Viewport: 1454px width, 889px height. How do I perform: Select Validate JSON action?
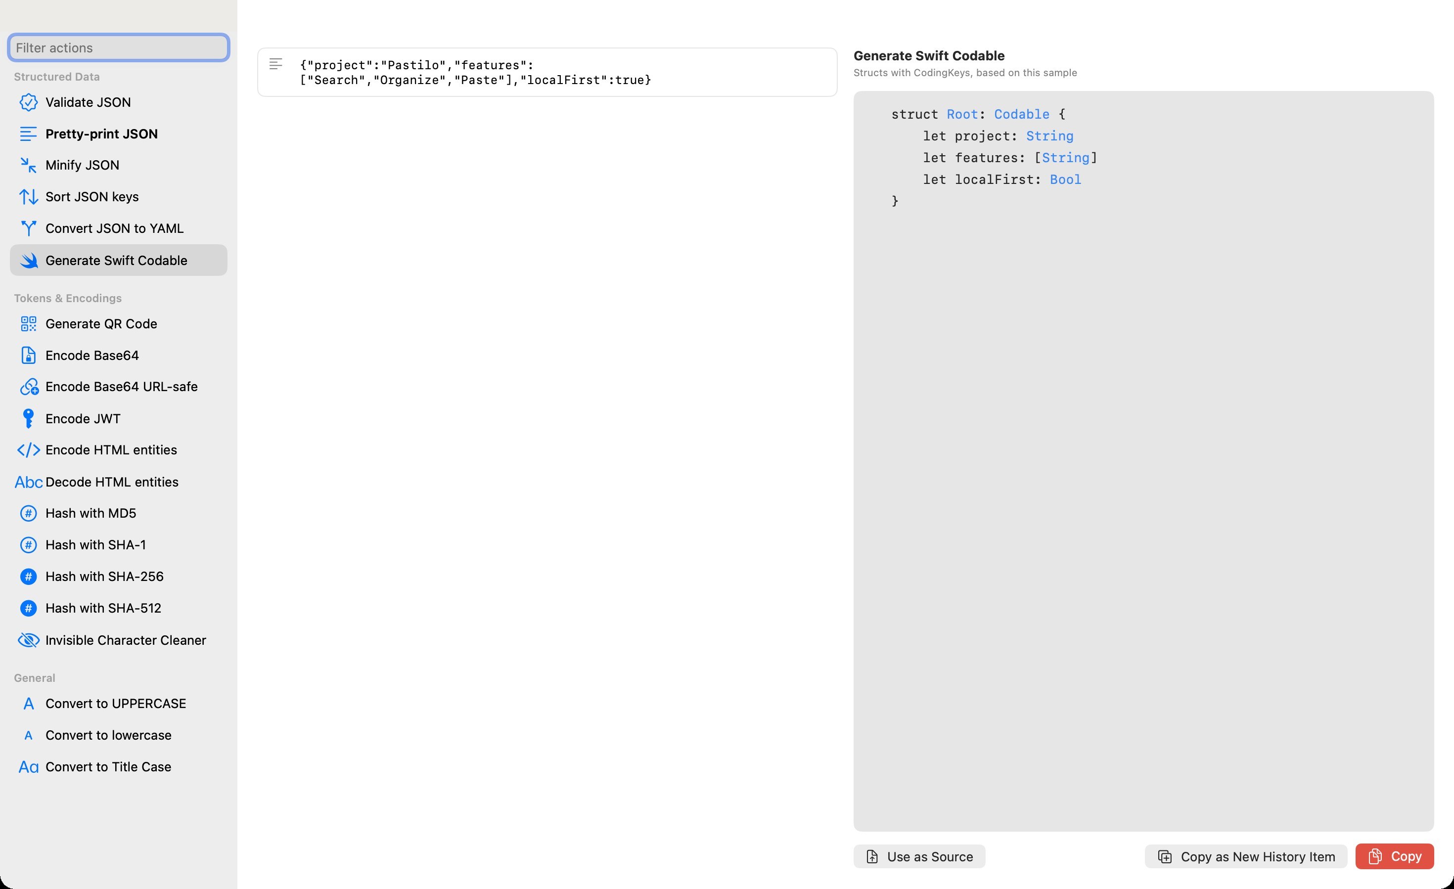(119, 102)
